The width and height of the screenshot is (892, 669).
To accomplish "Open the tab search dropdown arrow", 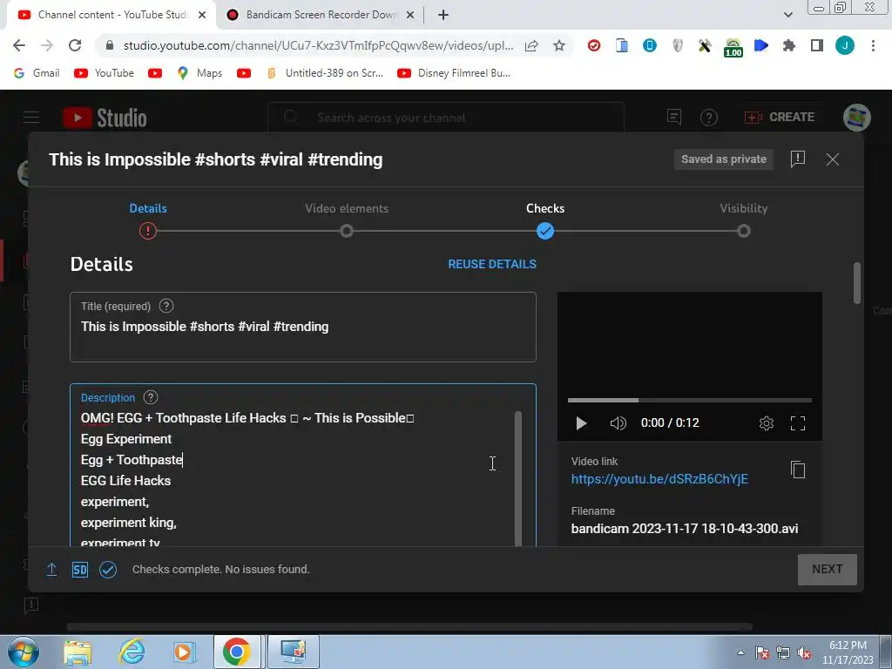I will (x=787, y=15).
